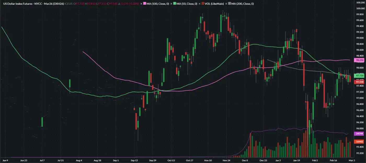Screen dimensions: 366x163
Task: Select the pink 98.258 price tag
Action: pyautogui.click(x=358, y=60)
